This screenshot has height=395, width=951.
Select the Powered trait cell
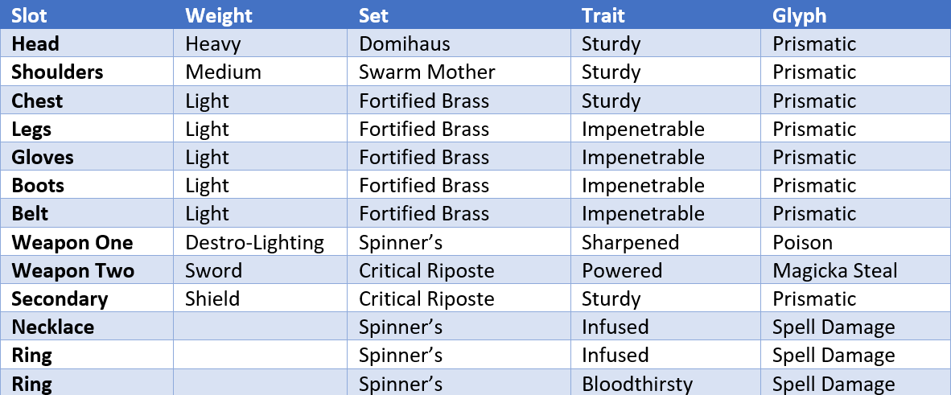(x=622, y=270)
